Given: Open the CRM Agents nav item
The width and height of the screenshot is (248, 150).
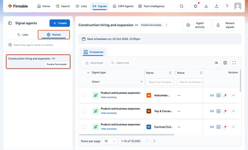Looking at the screenshot, I should 123,6.
